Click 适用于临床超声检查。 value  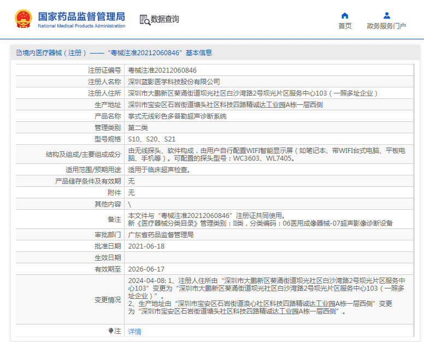[160, 170]
